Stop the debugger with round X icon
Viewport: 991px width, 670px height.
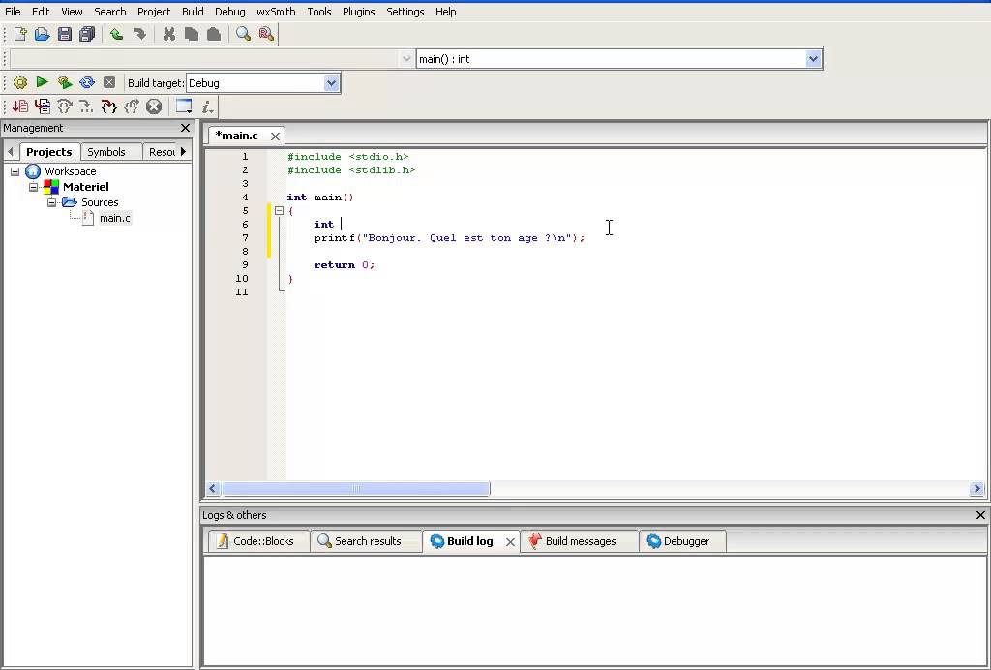[x=154, y=107]
